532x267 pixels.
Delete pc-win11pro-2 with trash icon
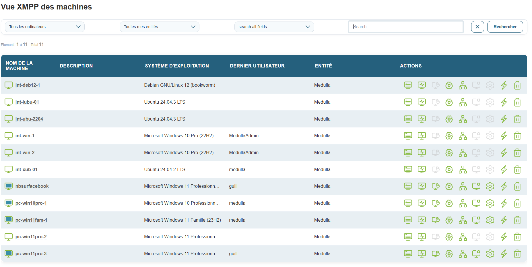coord(517,237)
